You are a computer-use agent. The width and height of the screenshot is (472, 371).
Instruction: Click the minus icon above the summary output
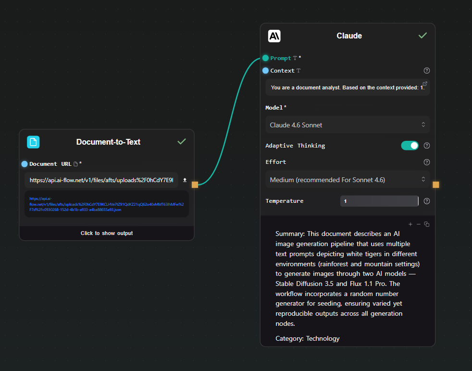(419, 224)
